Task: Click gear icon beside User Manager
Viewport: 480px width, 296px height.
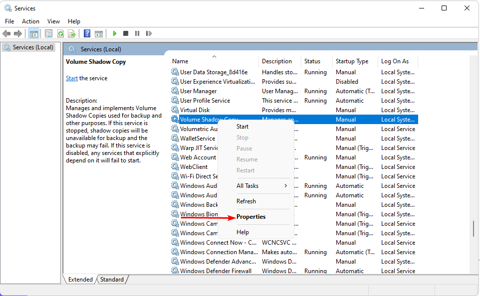Action: pyautogui.click(x=175, y=91)
